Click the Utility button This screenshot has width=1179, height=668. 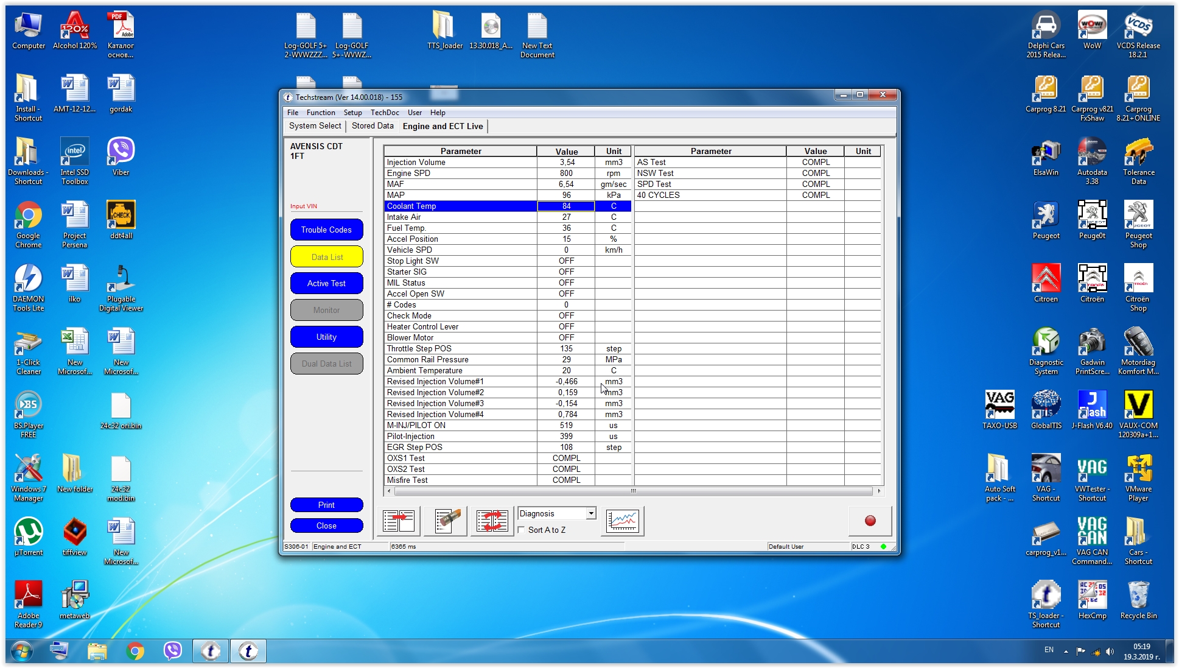click(326, 337)
